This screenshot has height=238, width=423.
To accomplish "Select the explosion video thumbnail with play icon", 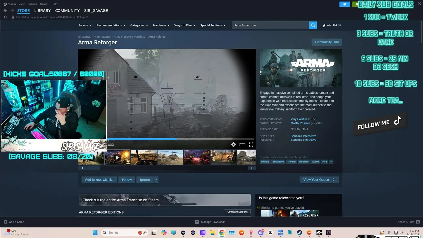I will [x=117, y=158].
